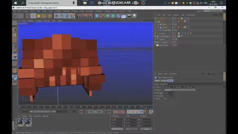The width and height of the screenshot is (238, 134).
Task: Click the Strength value field
Action: pyautogui.click(x=169, y=93)
